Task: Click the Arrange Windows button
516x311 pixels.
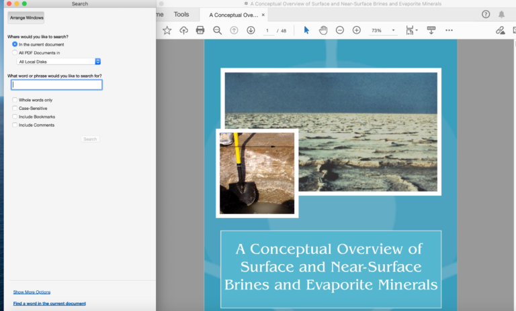Action: coord(26,17)
